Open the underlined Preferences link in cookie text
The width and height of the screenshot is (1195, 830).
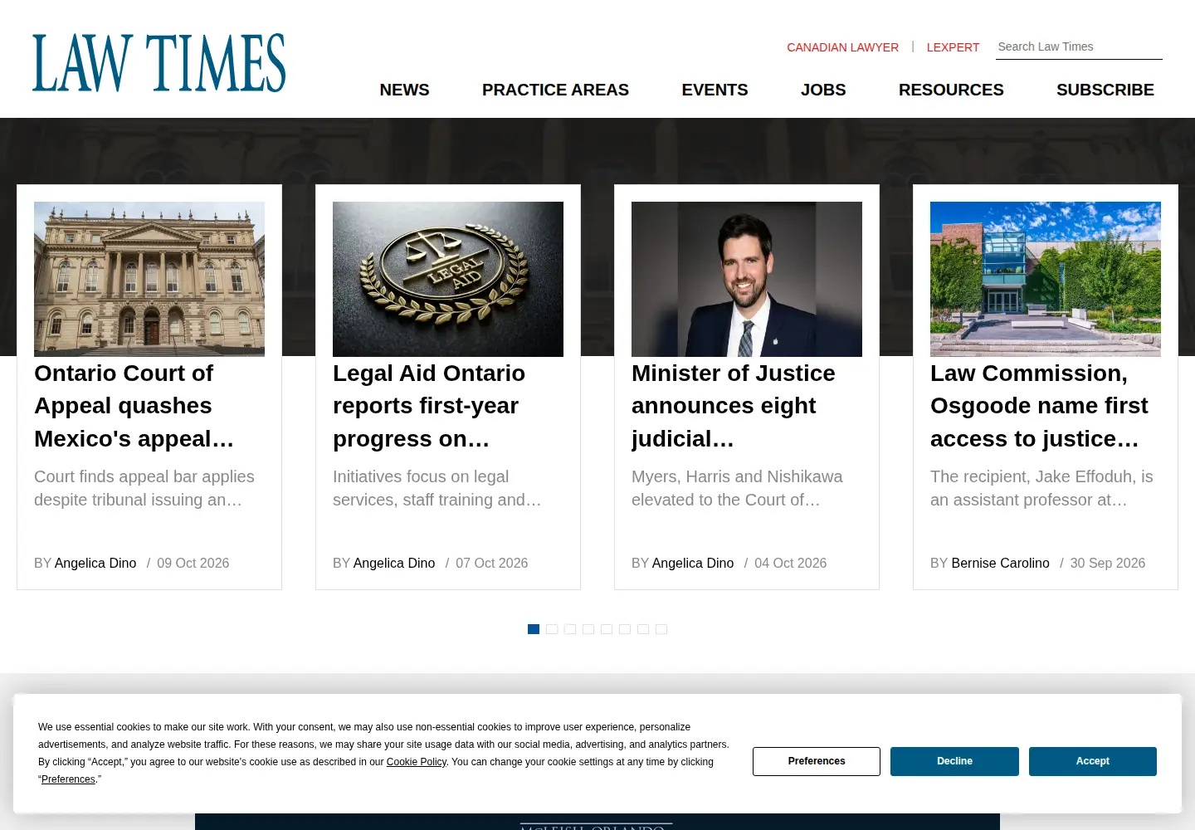coord(68,779)
